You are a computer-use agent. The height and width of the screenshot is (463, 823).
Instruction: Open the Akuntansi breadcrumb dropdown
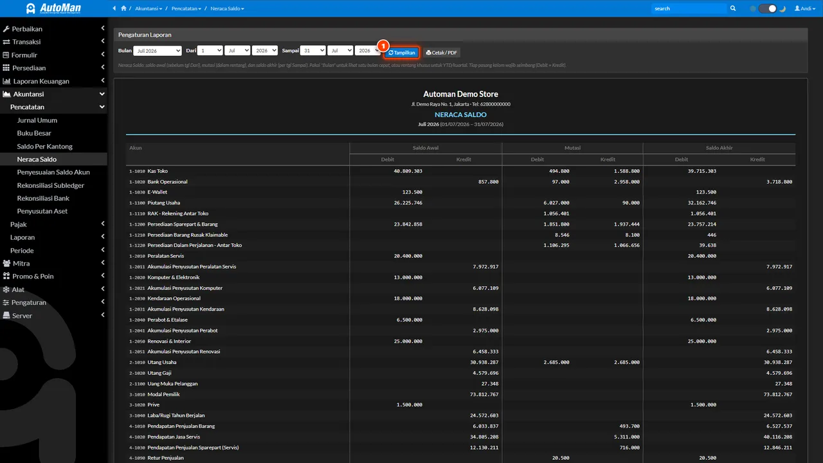(148, 8)
